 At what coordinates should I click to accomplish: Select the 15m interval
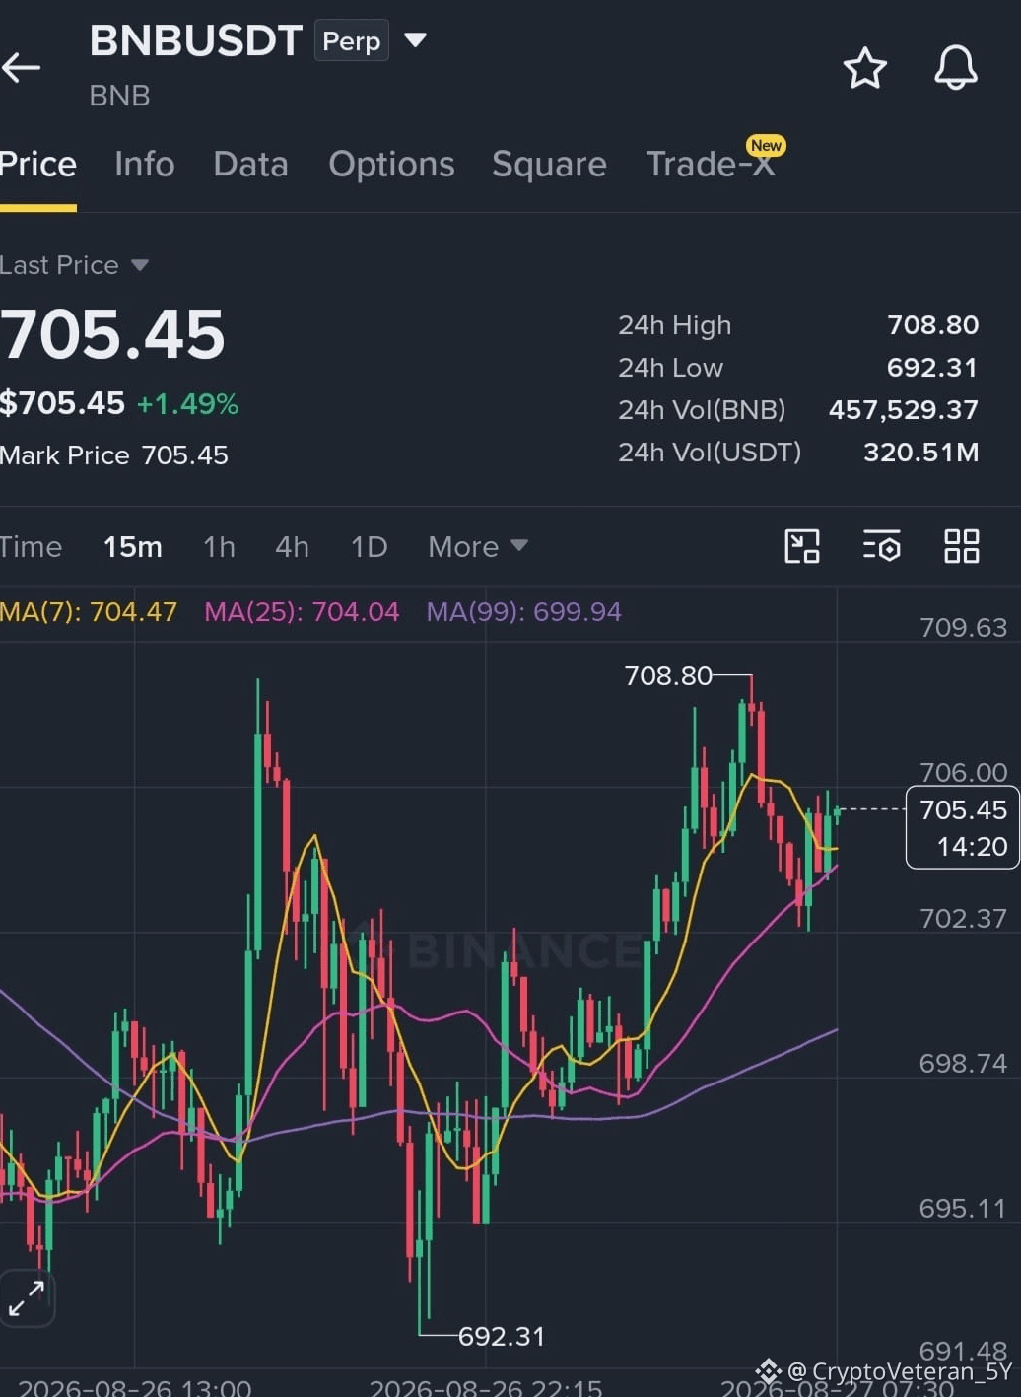[x=133, y=546]
